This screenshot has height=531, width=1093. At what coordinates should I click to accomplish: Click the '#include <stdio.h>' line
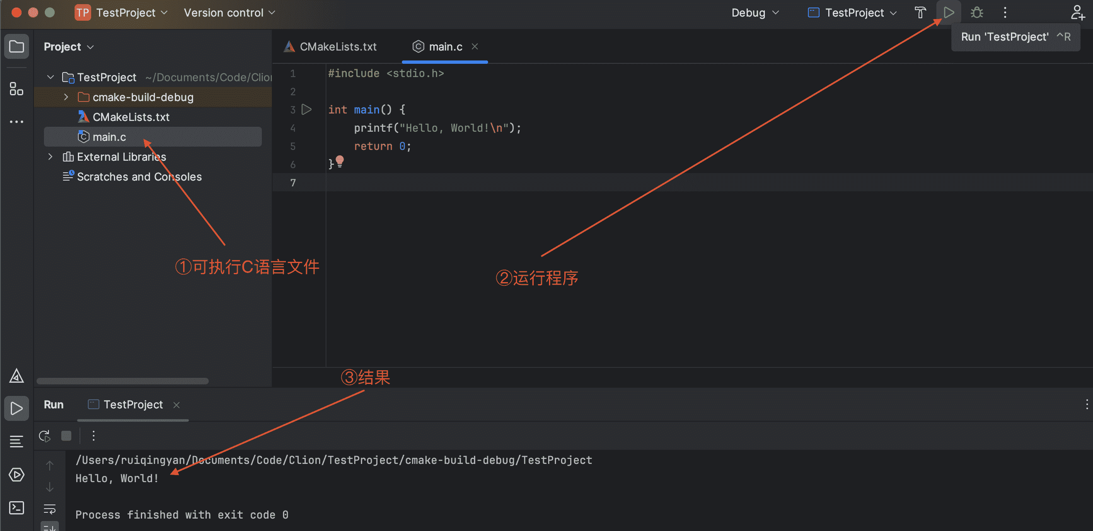(x=386, y=73)
